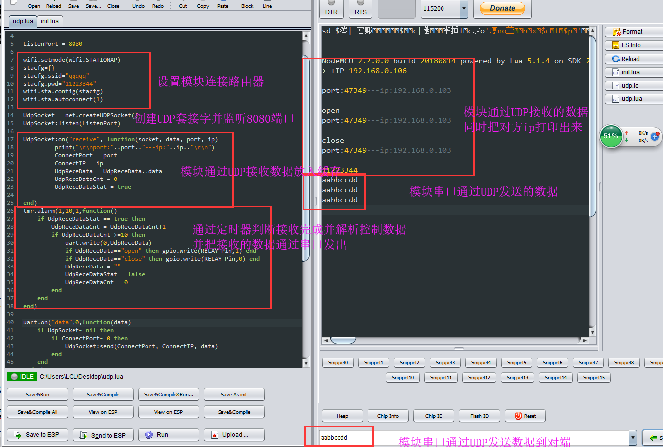The width and height of the screenshot is (663, 447).
Task: Click Block comment in the toolbar
Action: coord(247,6)
